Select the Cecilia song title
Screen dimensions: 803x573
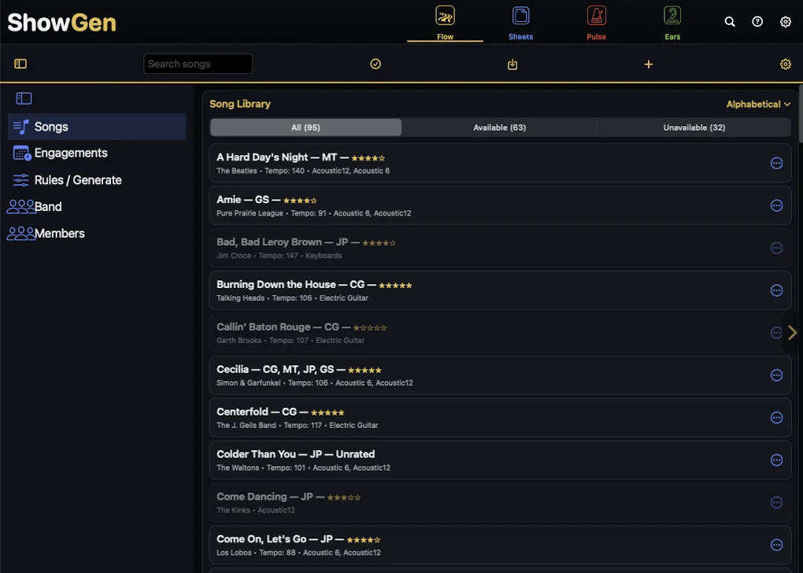[232, 370]
